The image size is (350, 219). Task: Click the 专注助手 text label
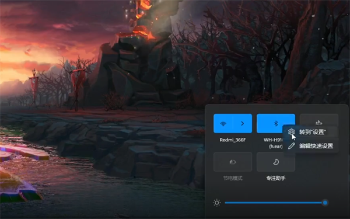coord(276,178)
